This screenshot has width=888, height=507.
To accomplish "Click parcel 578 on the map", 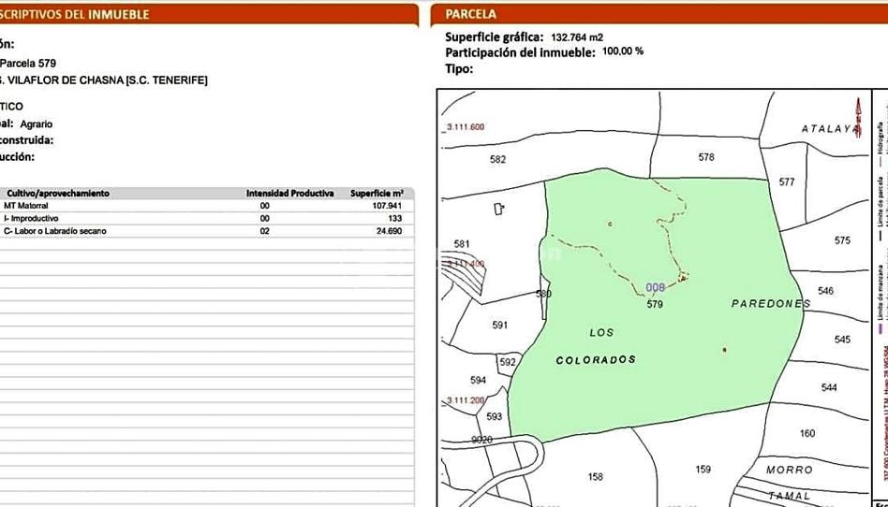I will tap(705, 157).
